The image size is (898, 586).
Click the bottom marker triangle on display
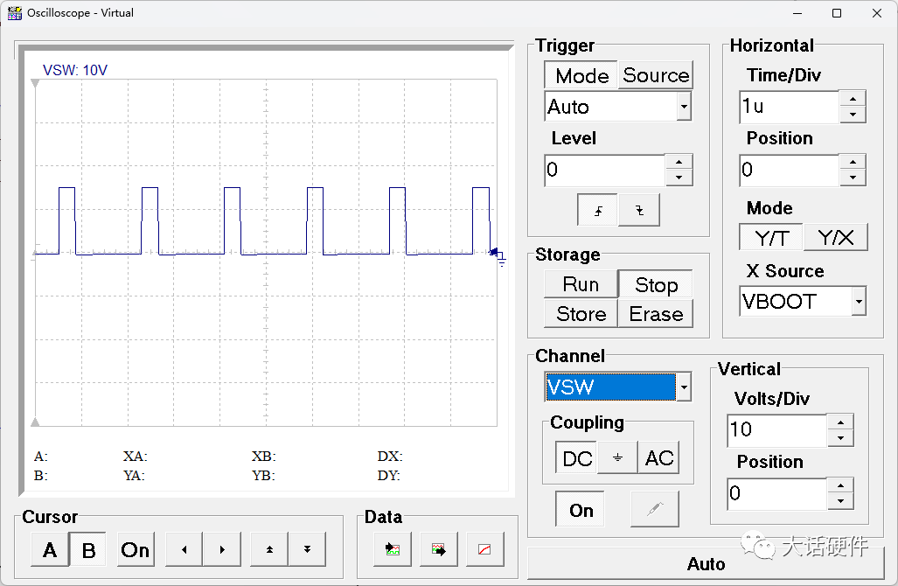35,422
